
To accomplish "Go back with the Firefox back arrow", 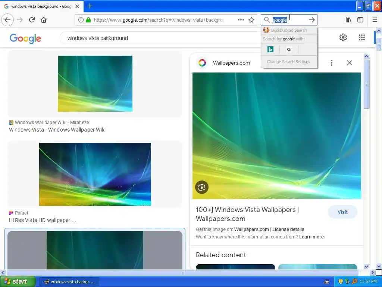I will pyautogui.click(x=7, y=20).
